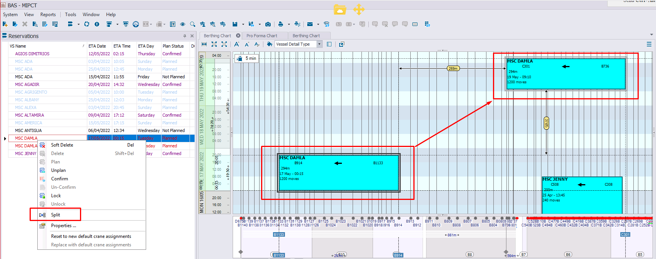Select the AGIOS DIMITRIOS reservation row

[101, 54]
